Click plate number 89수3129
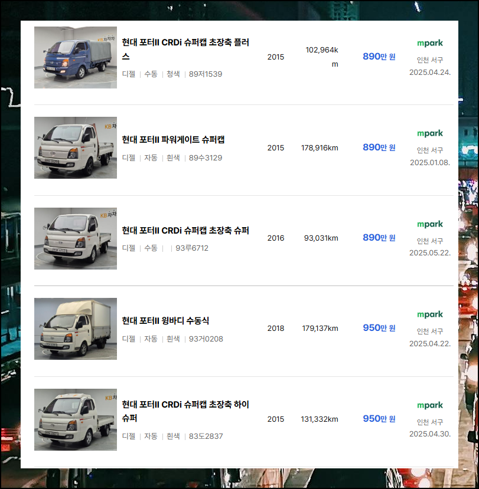 (206, 158)
